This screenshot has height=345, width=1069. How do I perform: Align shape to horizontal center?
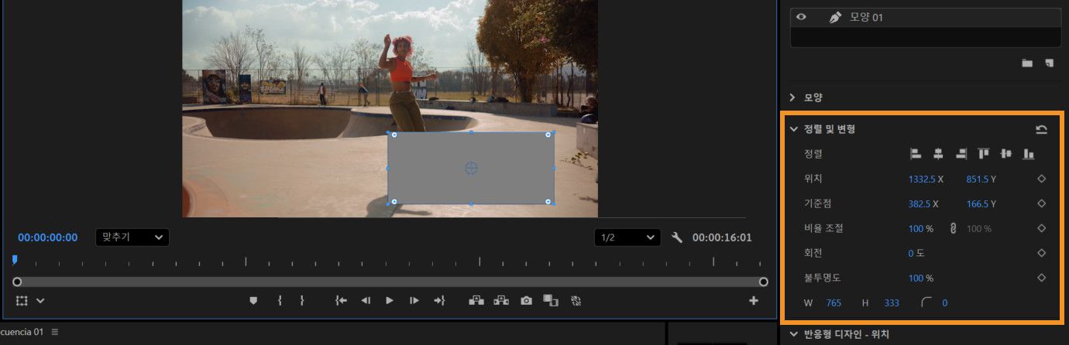(938, 154)
